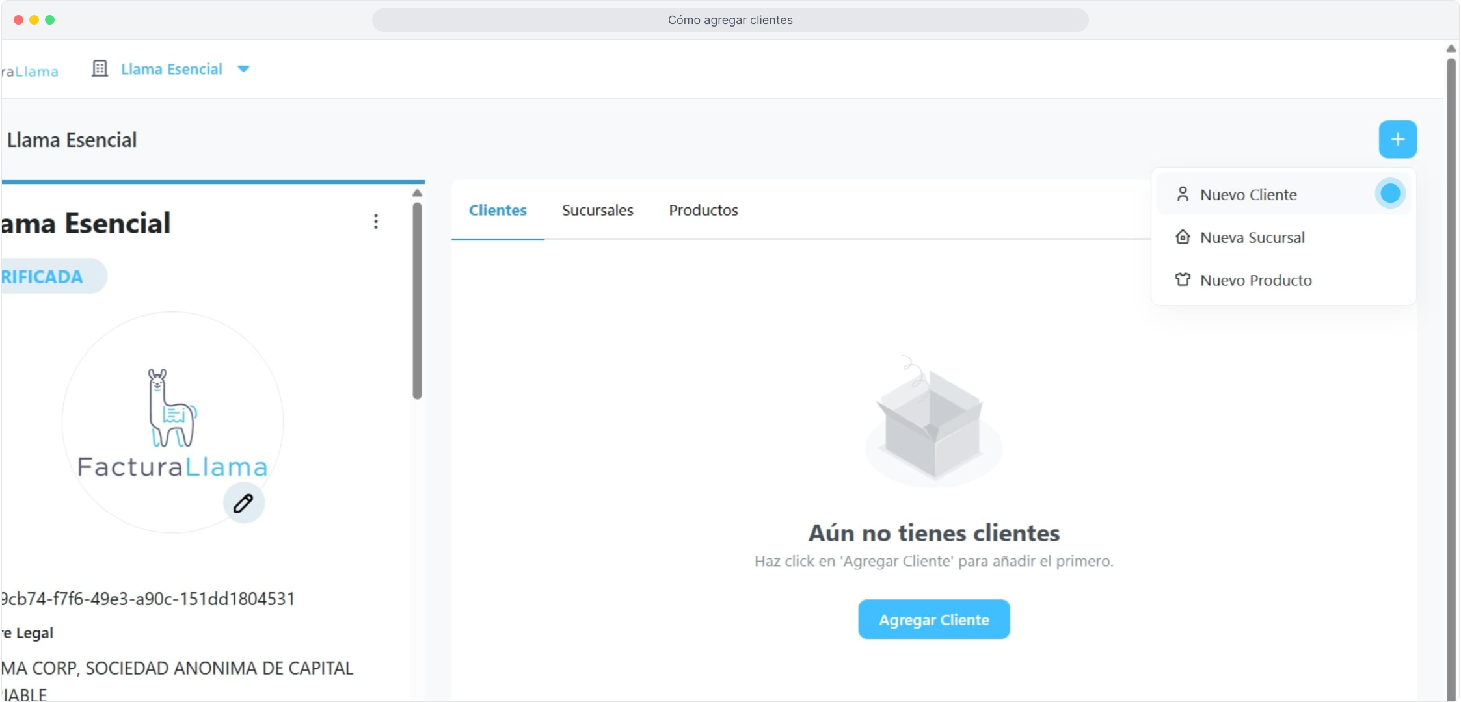Click the pencil edit logo icon
The image size is (1461, 702).
[243, 503]
